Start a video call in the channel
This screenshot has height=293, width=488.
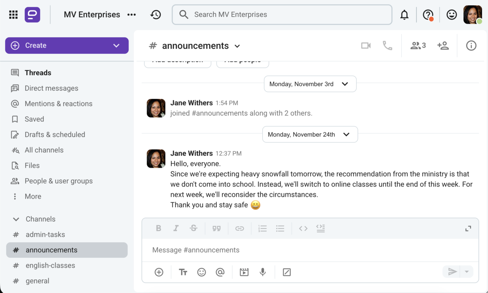[x=366, y=46]
